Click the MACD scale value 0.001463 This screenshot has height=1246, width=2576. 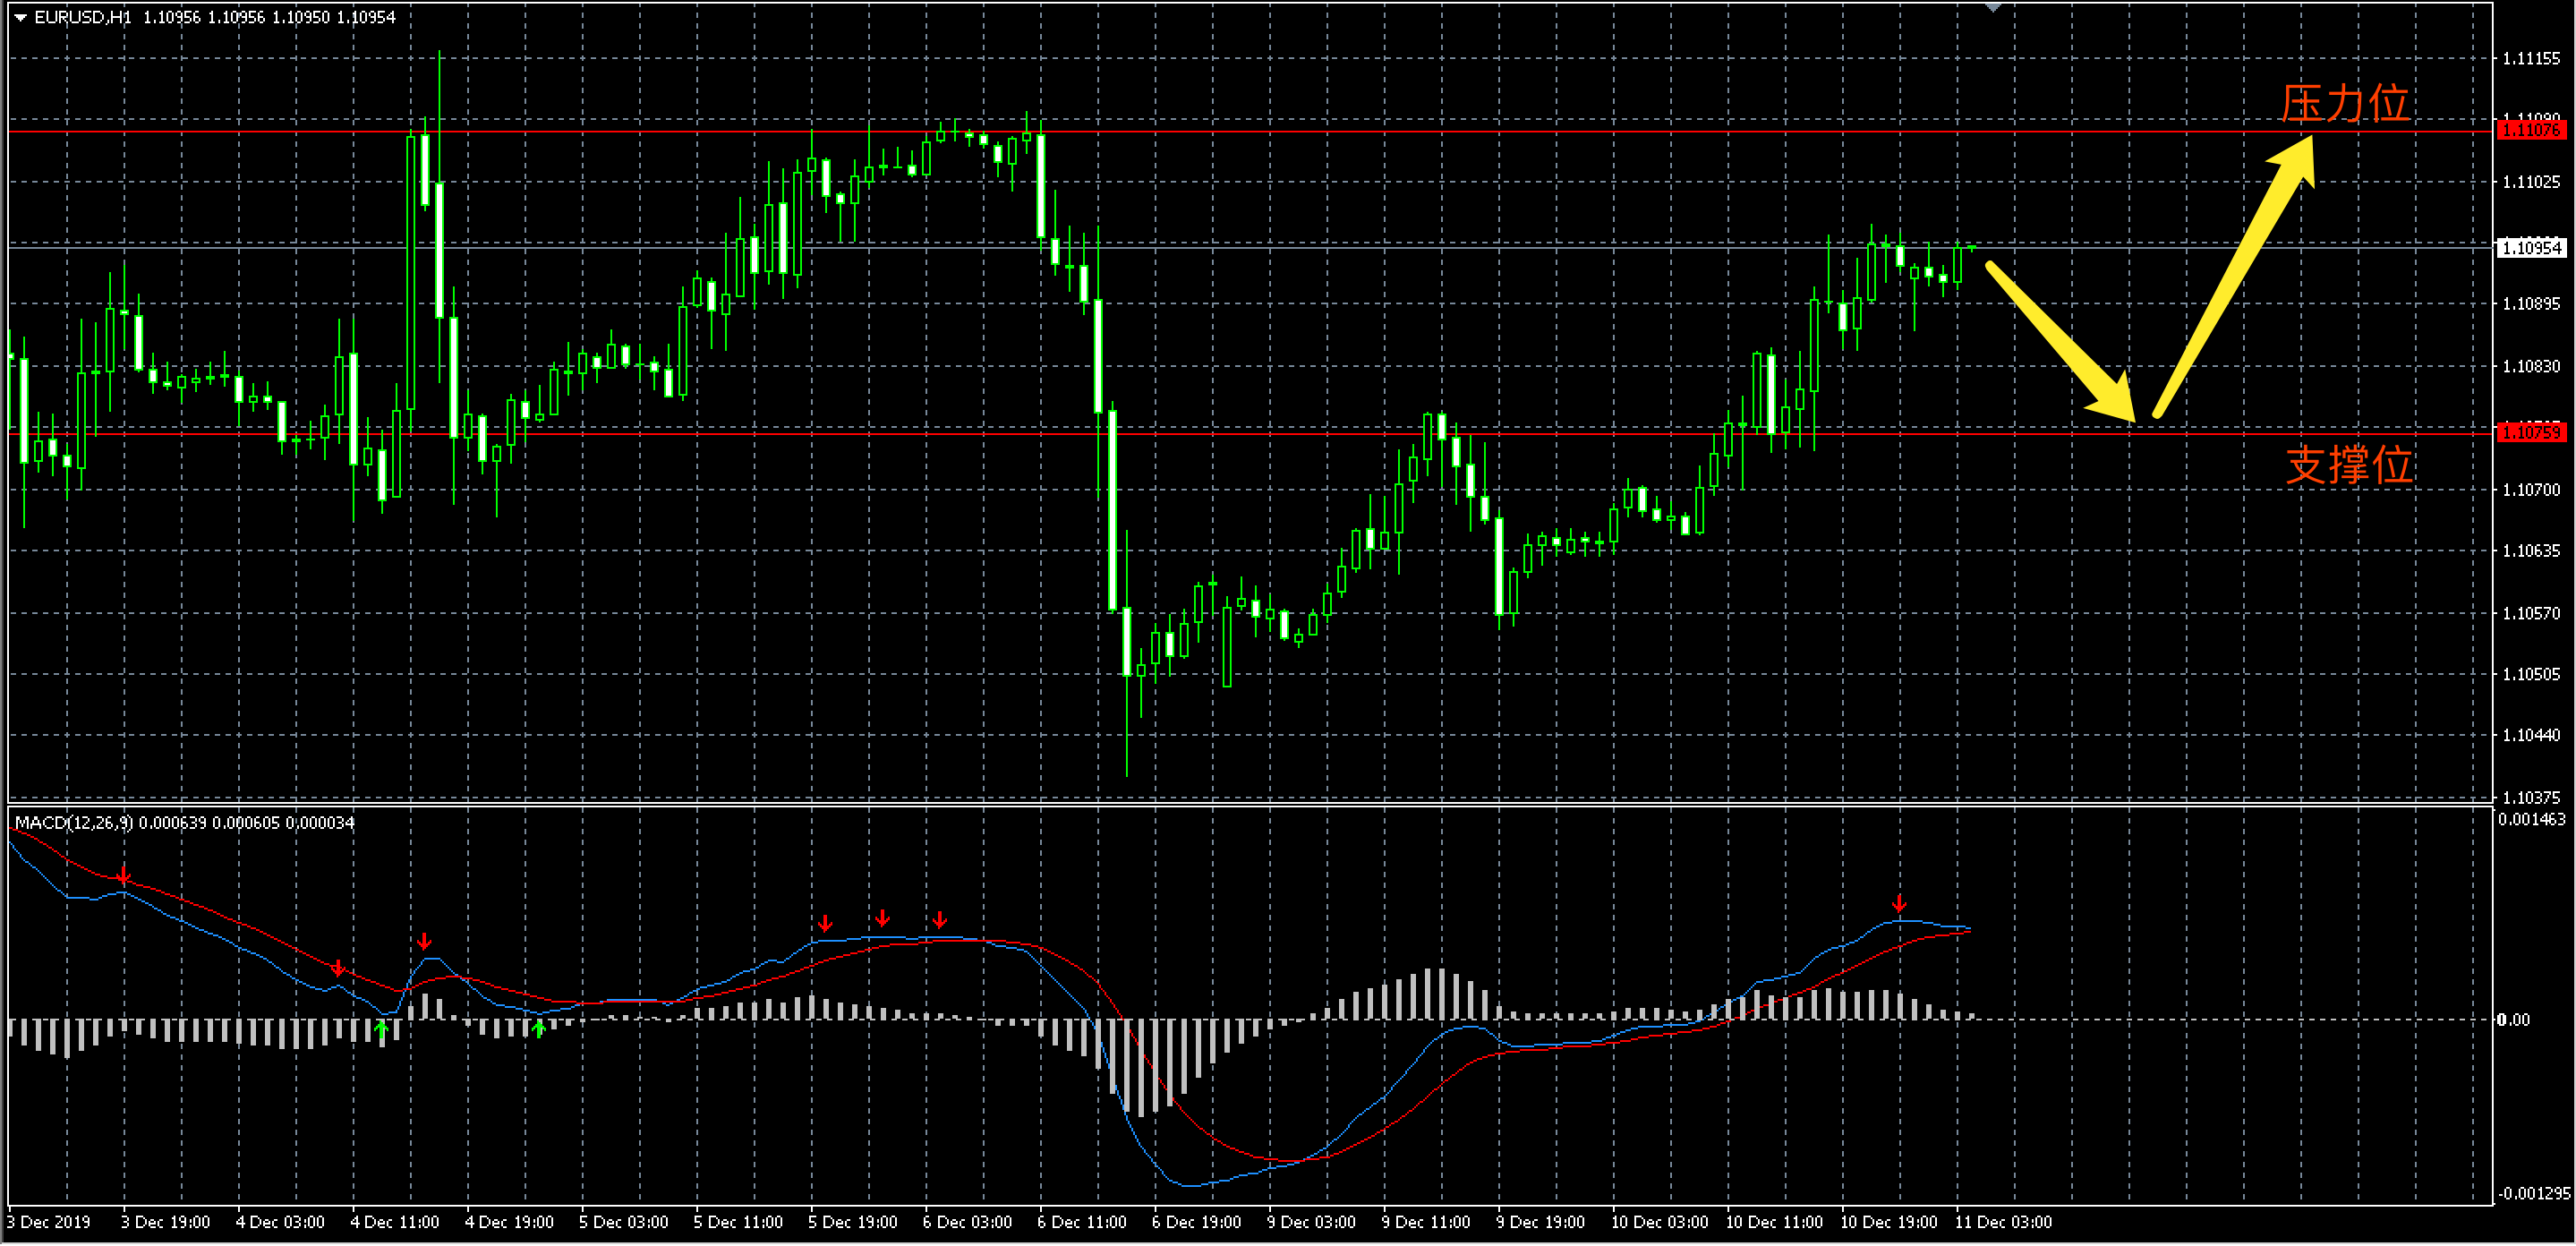(2531, 819)
